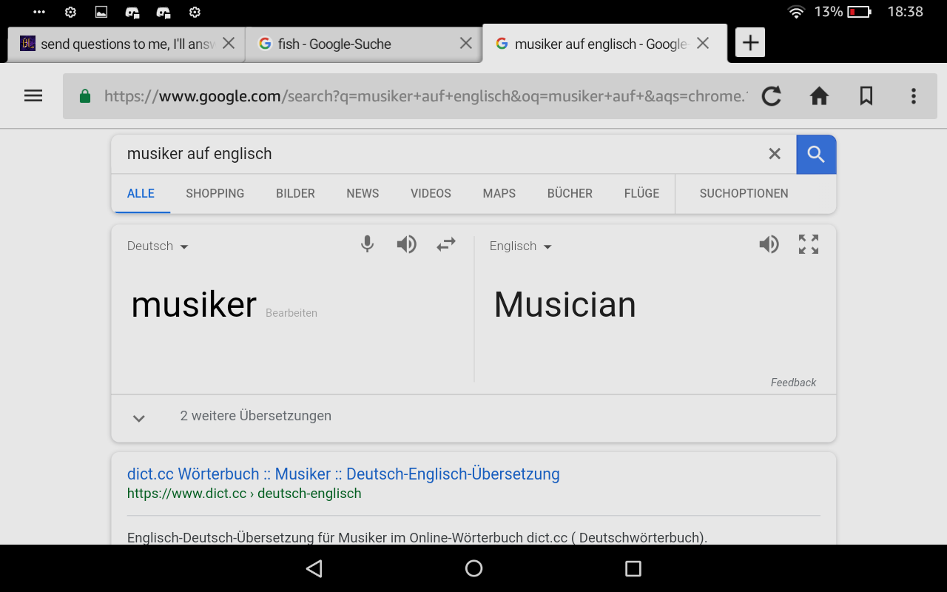The height and width of the screenshot is (592, 947).
Task: Open the Englisch target language dropdown
Action: coord(521,246)
